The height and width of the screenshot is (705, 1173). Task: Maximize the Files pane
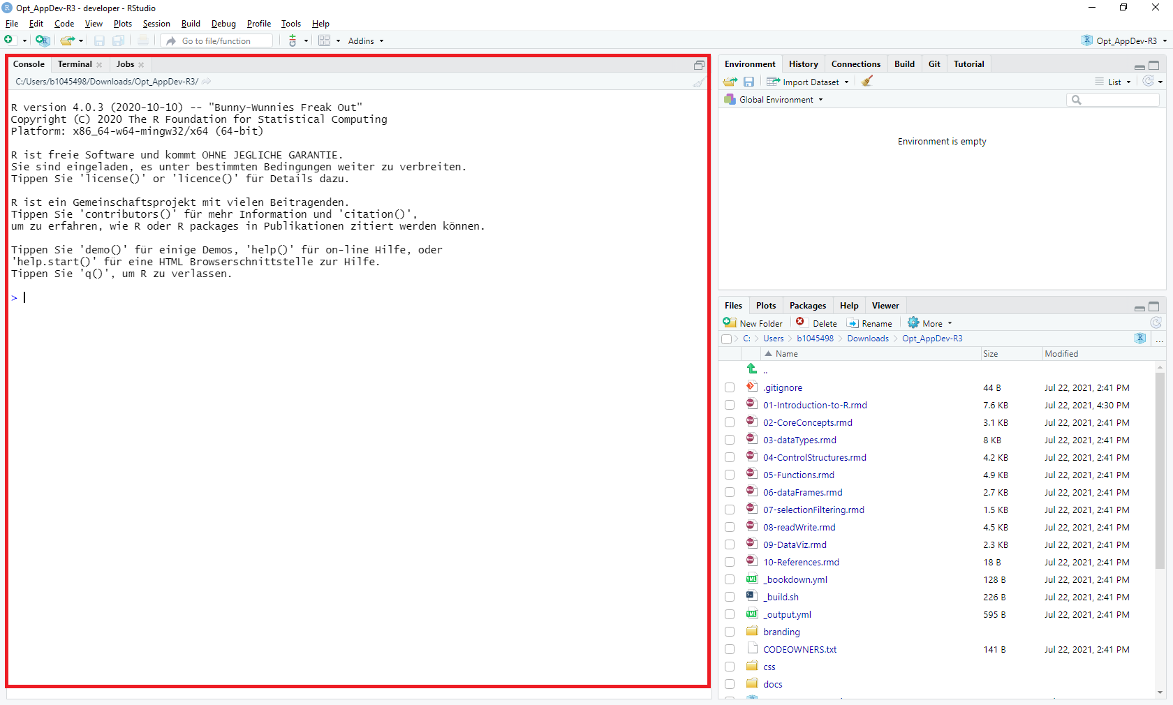[1154, 307]
